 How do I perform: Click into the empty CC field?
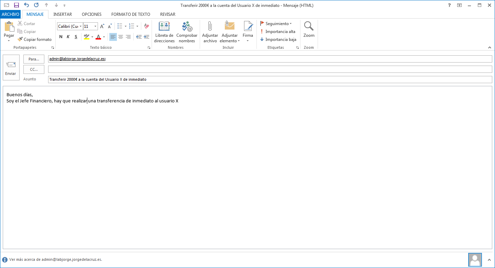270,69
